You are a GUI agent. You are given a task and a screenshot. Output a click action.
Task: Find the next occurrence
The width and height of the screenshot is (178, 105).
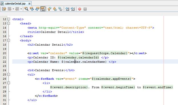37,9
